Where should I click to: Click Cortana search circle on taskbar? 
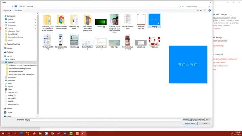coord(9,133)
